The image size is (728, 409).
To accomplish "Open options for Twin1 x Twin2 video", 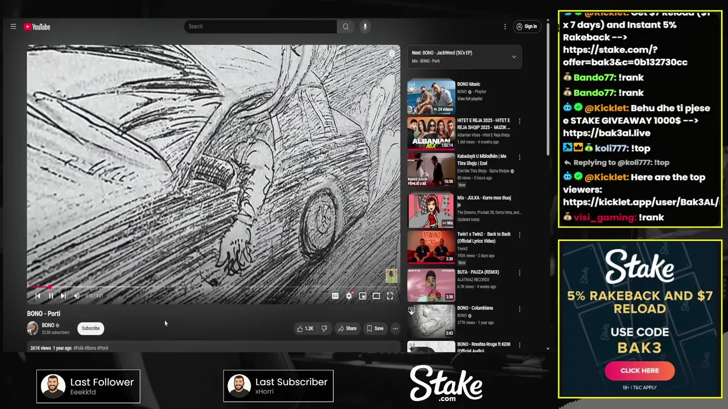I will click(519, 235).
